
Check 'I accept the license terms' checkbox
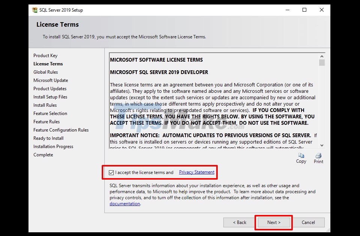pyautogui.click(x=111, y=172)
